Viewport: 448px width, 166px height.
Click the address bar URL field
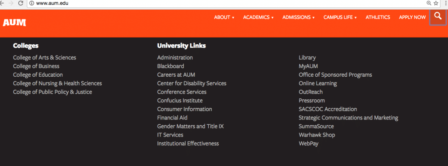tap(224, 3)
